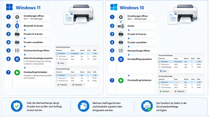Click the gear icon in Windows 11 step 1
The height and width of the screenshot is (117, 209).
17,17
